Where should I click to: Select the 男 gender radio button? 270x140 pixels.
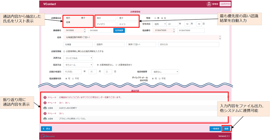(155, 18)
